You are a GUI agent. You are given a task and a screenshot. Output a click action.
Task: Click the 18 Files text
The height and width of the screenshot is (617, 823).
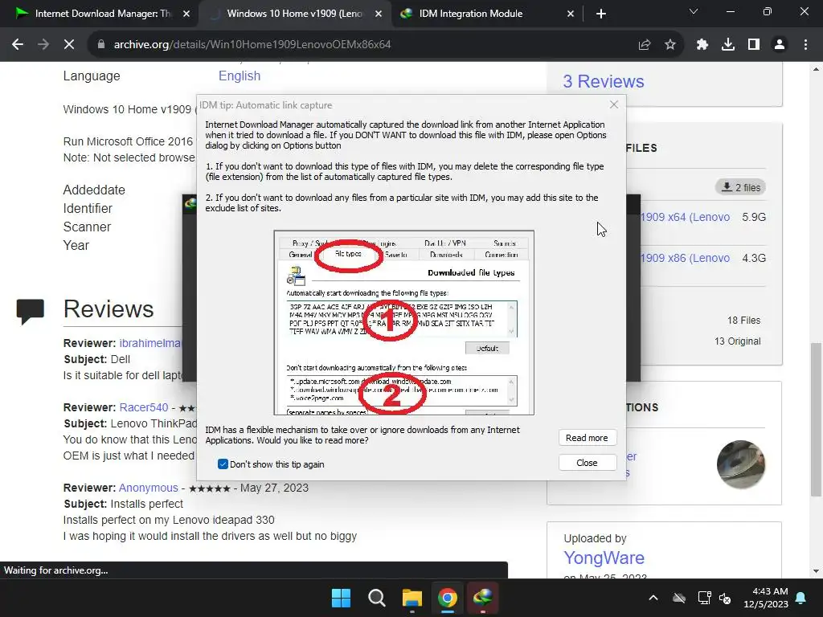(743, 321)
